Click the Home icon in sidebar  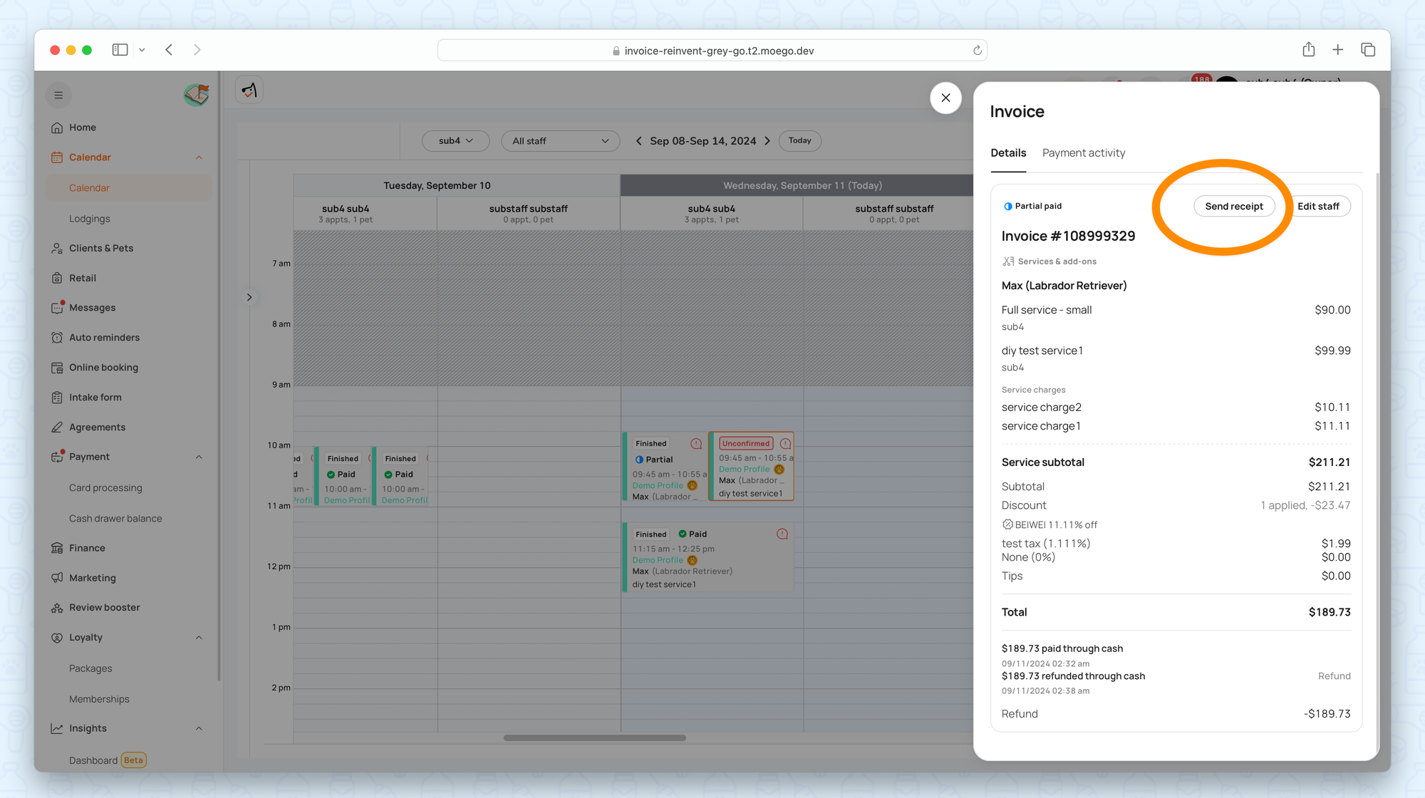click(57, 128)
